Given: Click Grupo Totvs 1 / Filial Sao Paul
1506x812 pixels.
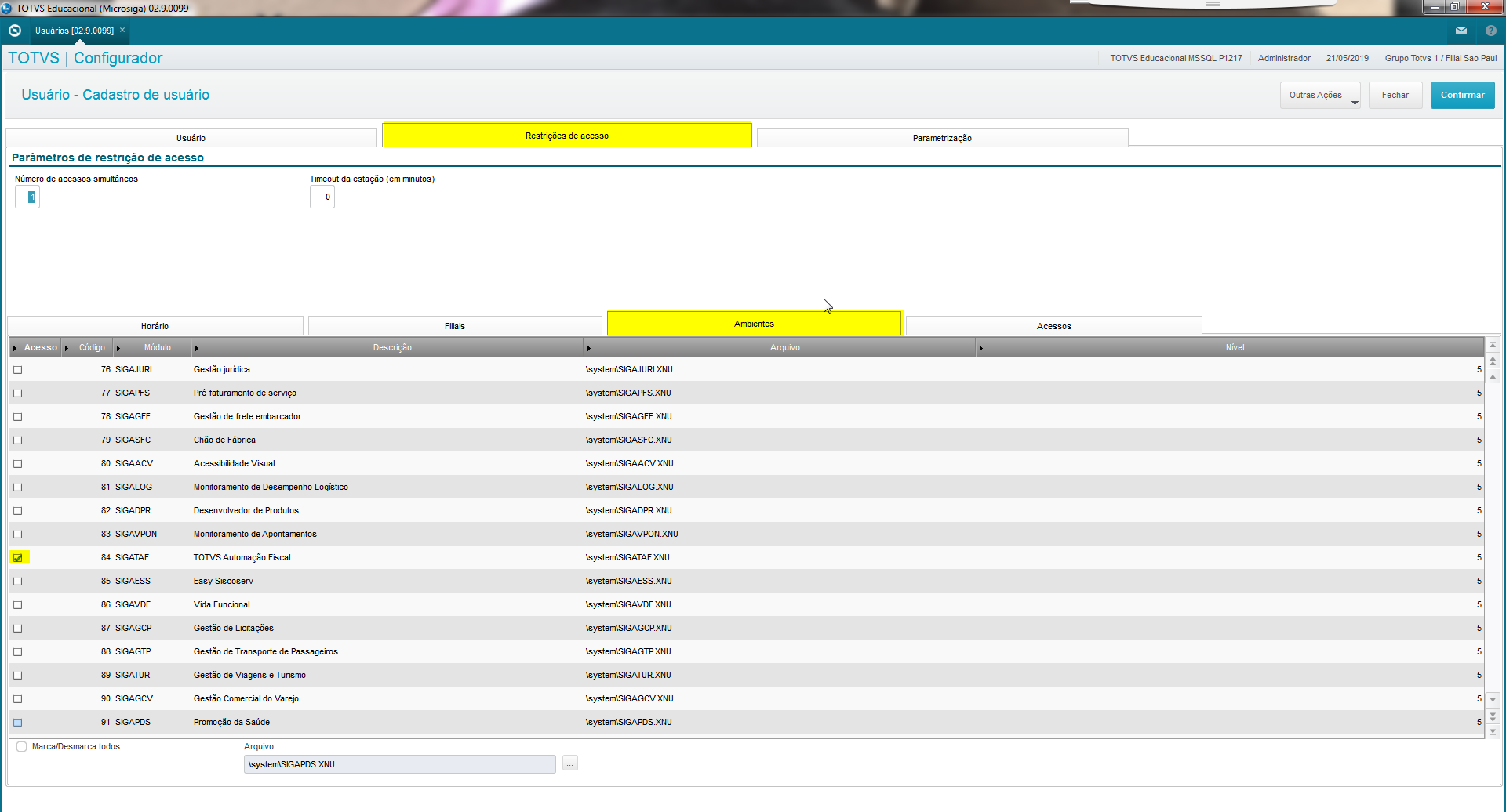Looking at the screenshot, I should pos(1440,58).
